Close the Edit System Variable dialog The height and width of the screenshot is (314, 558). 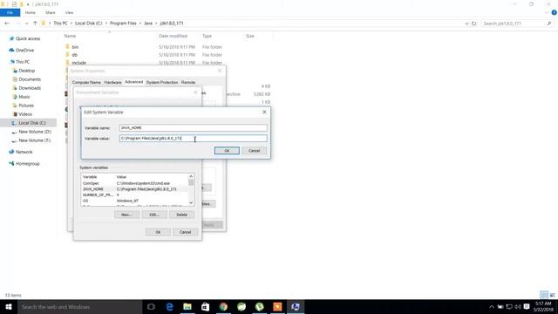tap(264, 113)
